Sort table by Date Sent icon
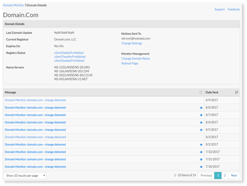This screenshot has height=186, width=247. point(237,92)
